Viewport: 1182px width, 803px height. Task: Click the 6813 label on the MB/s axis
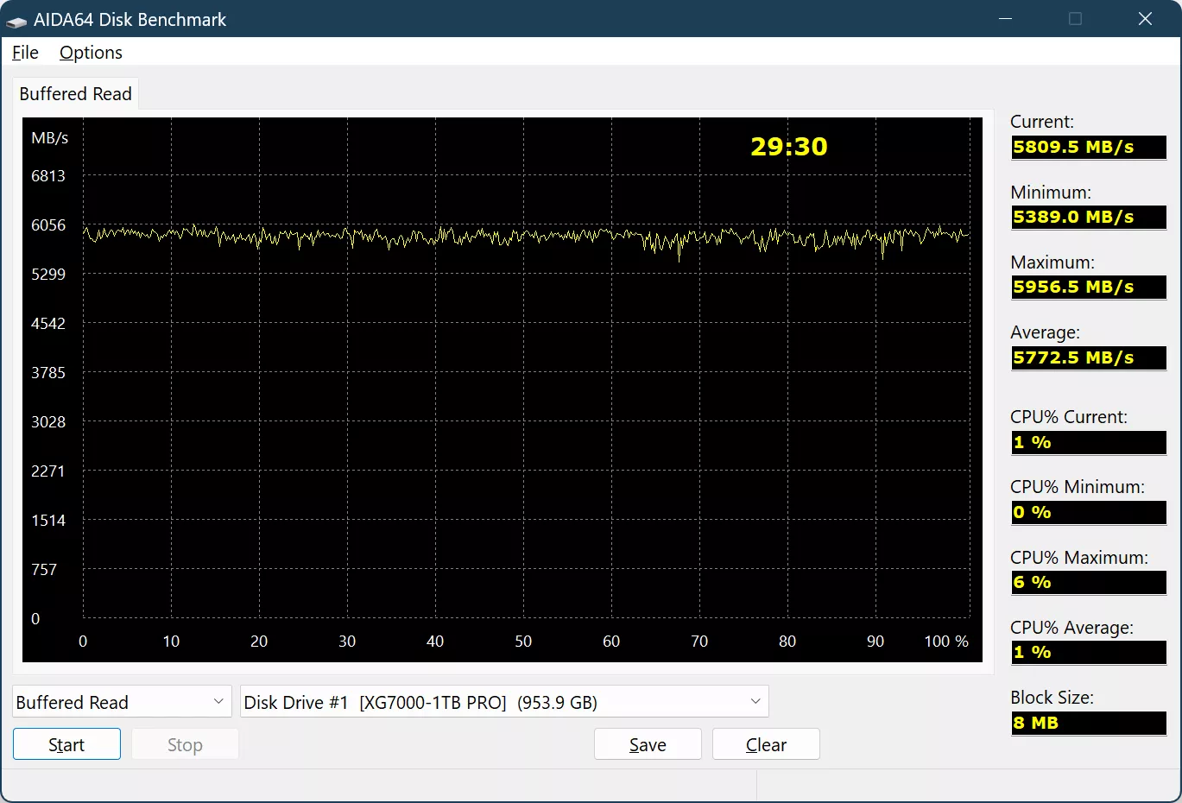[x=48, y=176]
